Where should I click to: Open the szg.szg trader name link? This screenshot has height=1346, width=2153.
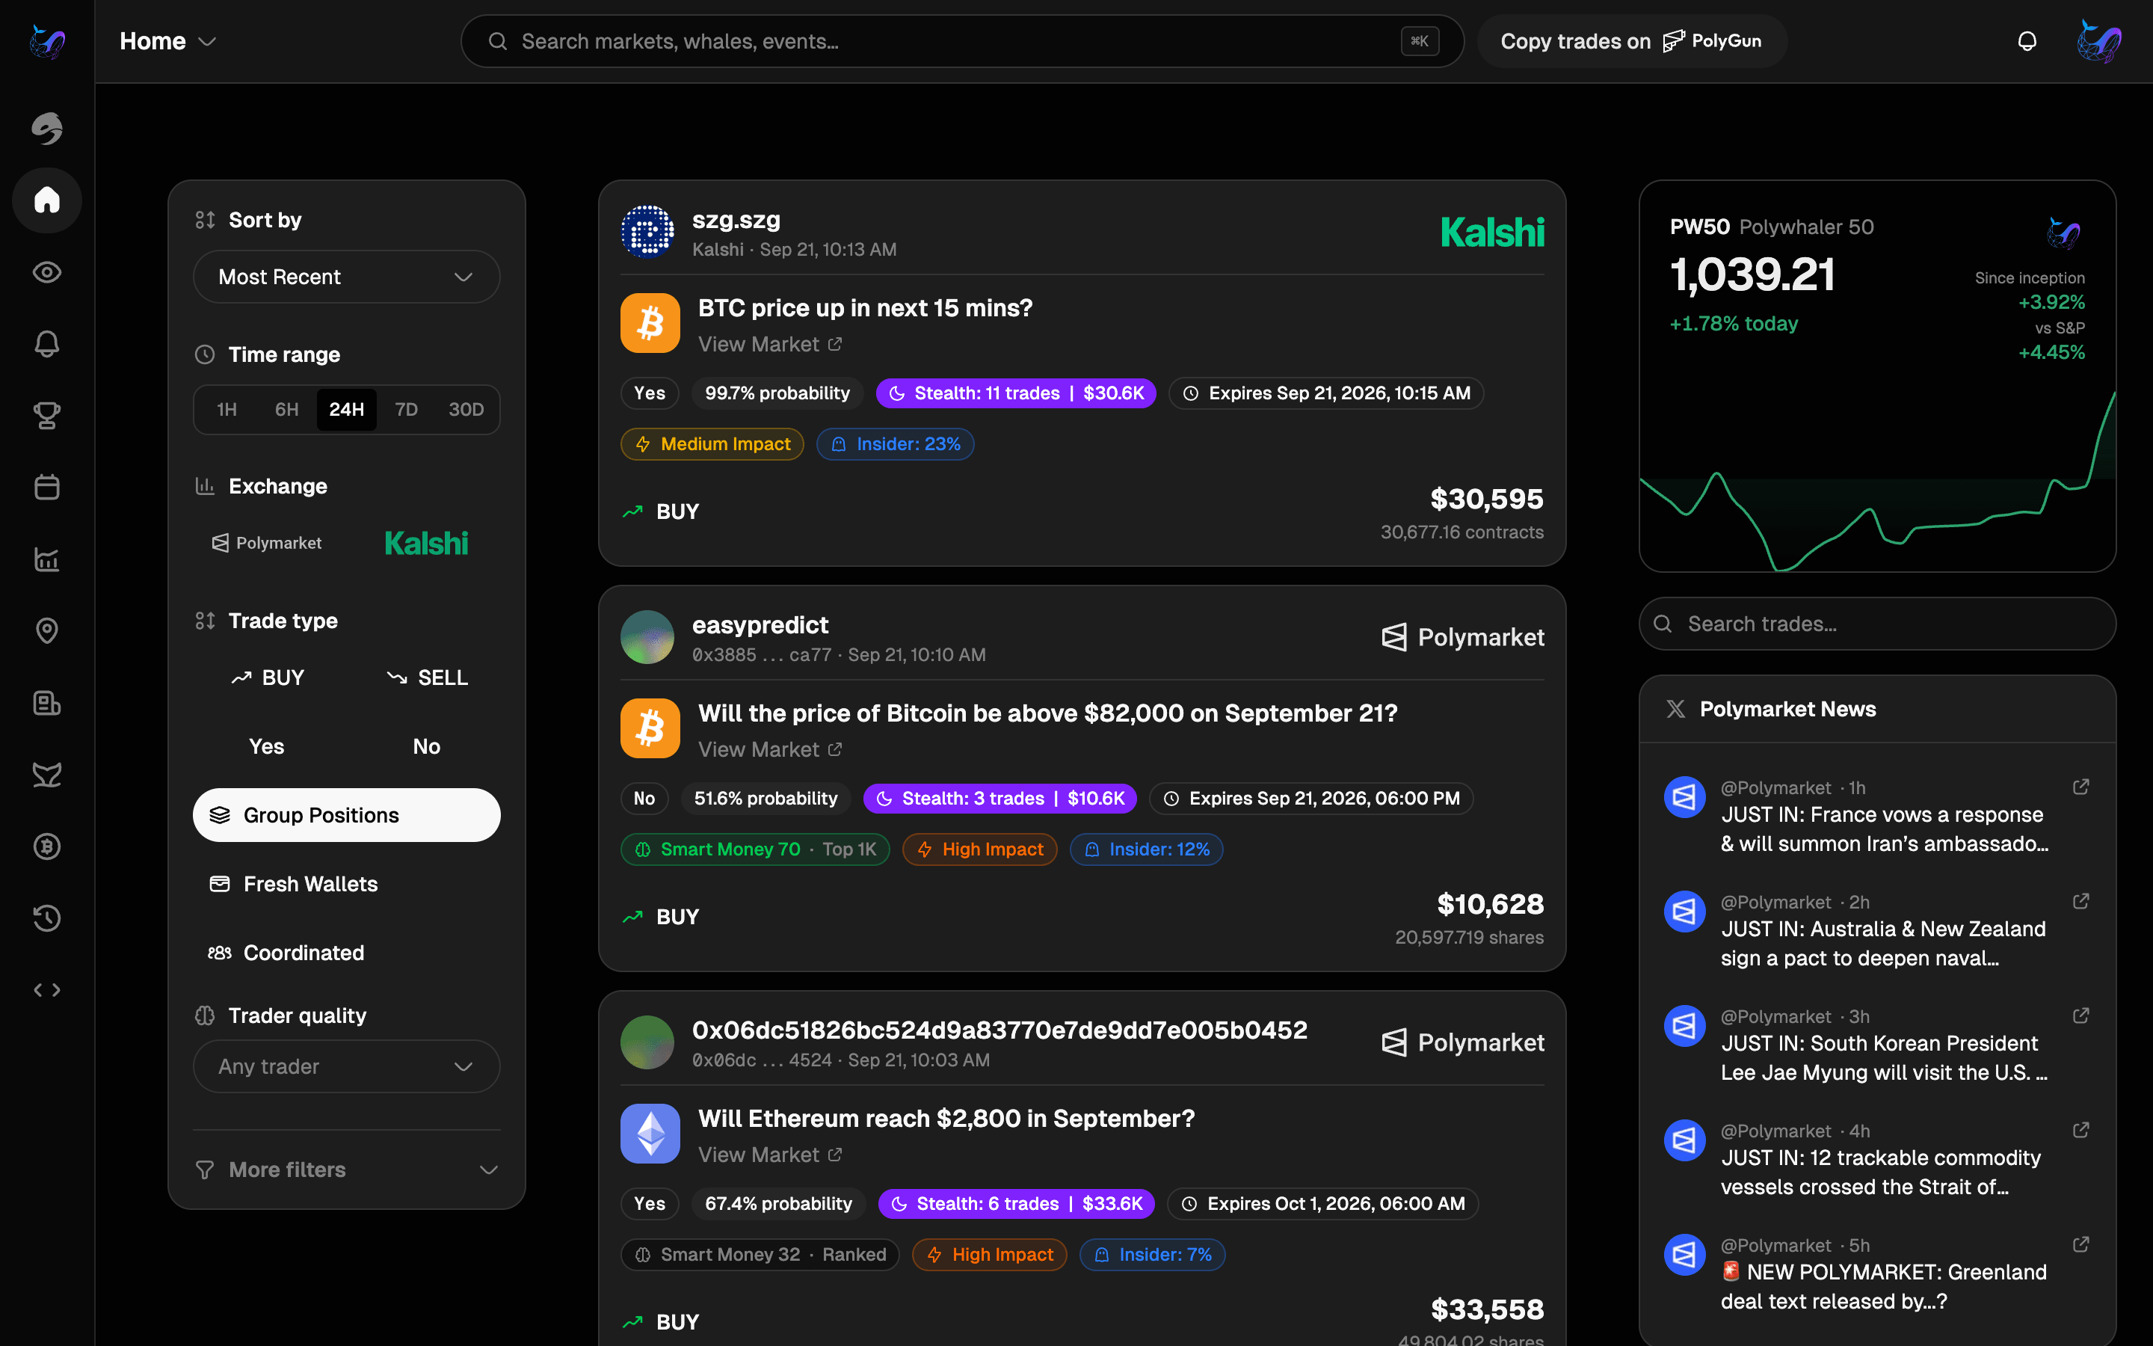pyautogui.click(x=736, y=219)
